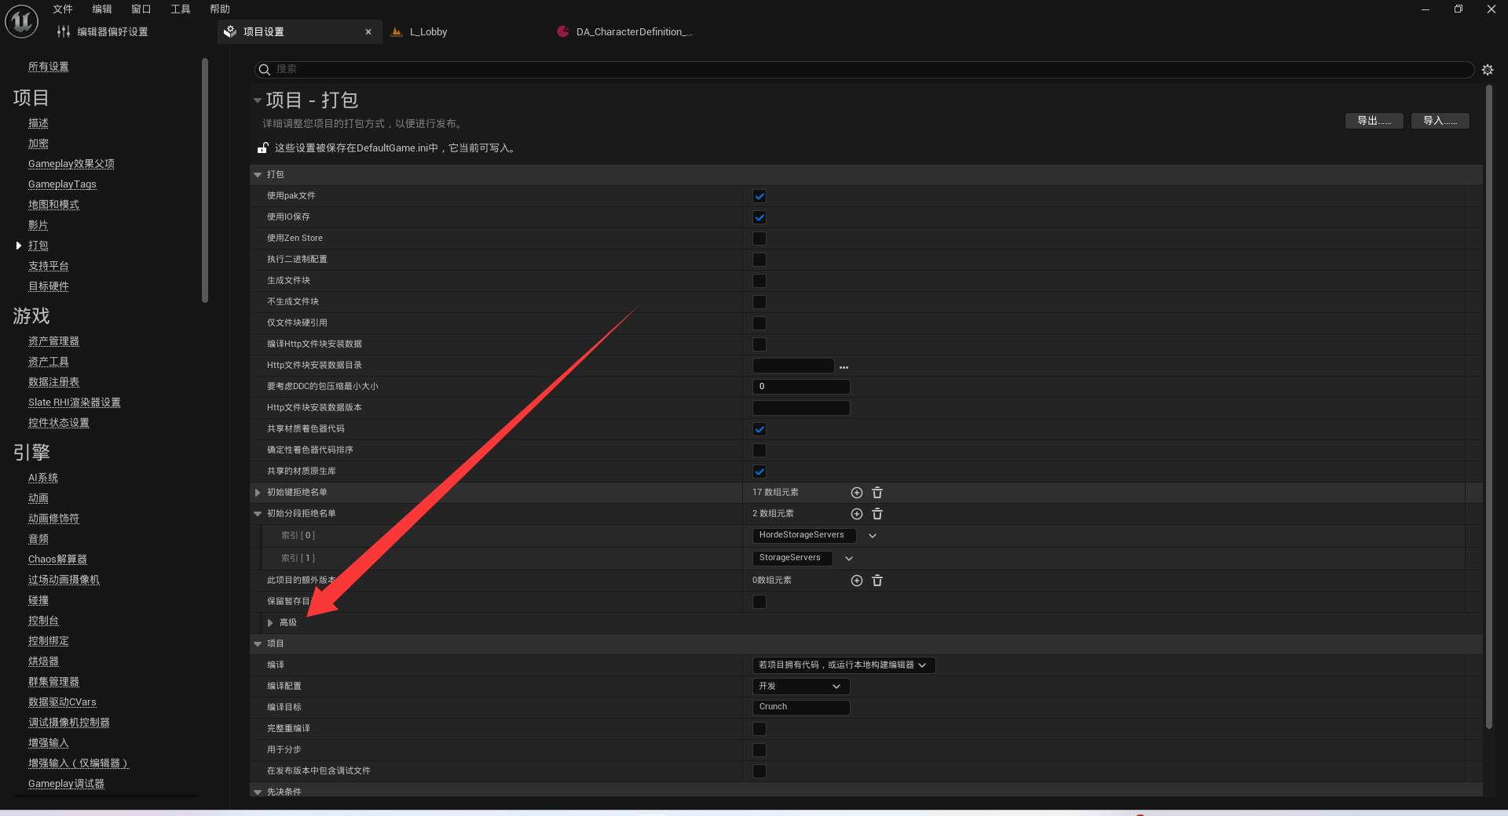Screen dimensions: 1508x816
Task: Open the HordeStorageServers index dropdown
Action: click(872, 536)
